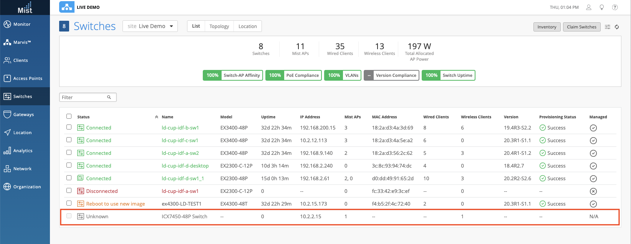Open Analytics from the sidebar
The width and height of the screenshot is (631, 244).
click(x=23, y=151)
